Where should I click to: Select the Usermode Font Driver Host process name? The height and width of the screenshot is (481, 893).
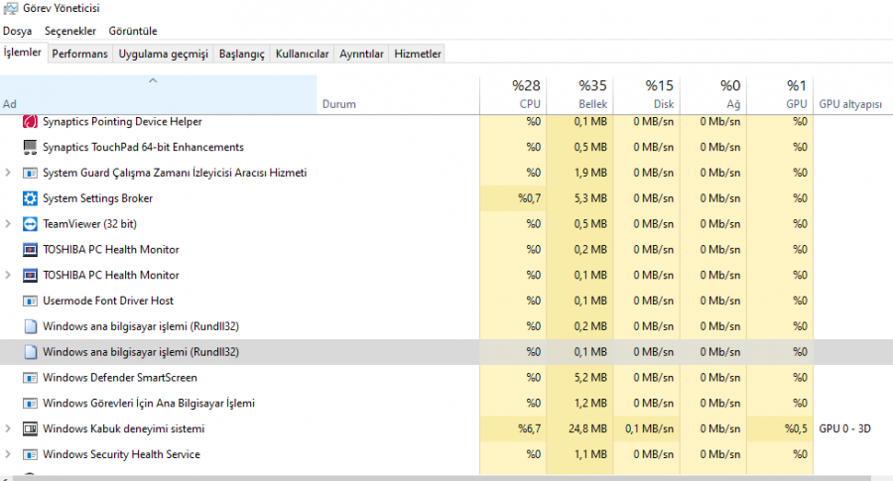(108, 301)
